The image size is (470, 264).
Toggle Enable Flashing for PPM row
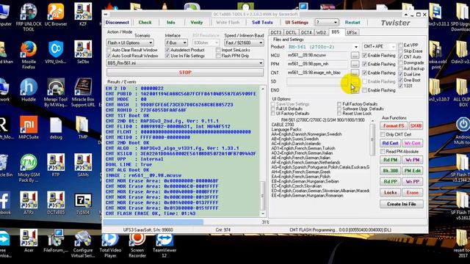[x=365, y=64]
